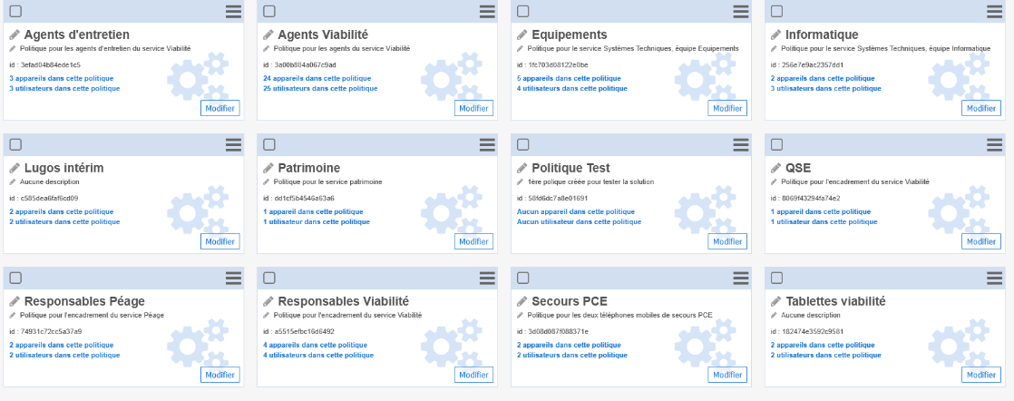Click the small pencil beside Tablettes viabilité description
Viewport: 1014px width, 401px height.
point(775,315)
